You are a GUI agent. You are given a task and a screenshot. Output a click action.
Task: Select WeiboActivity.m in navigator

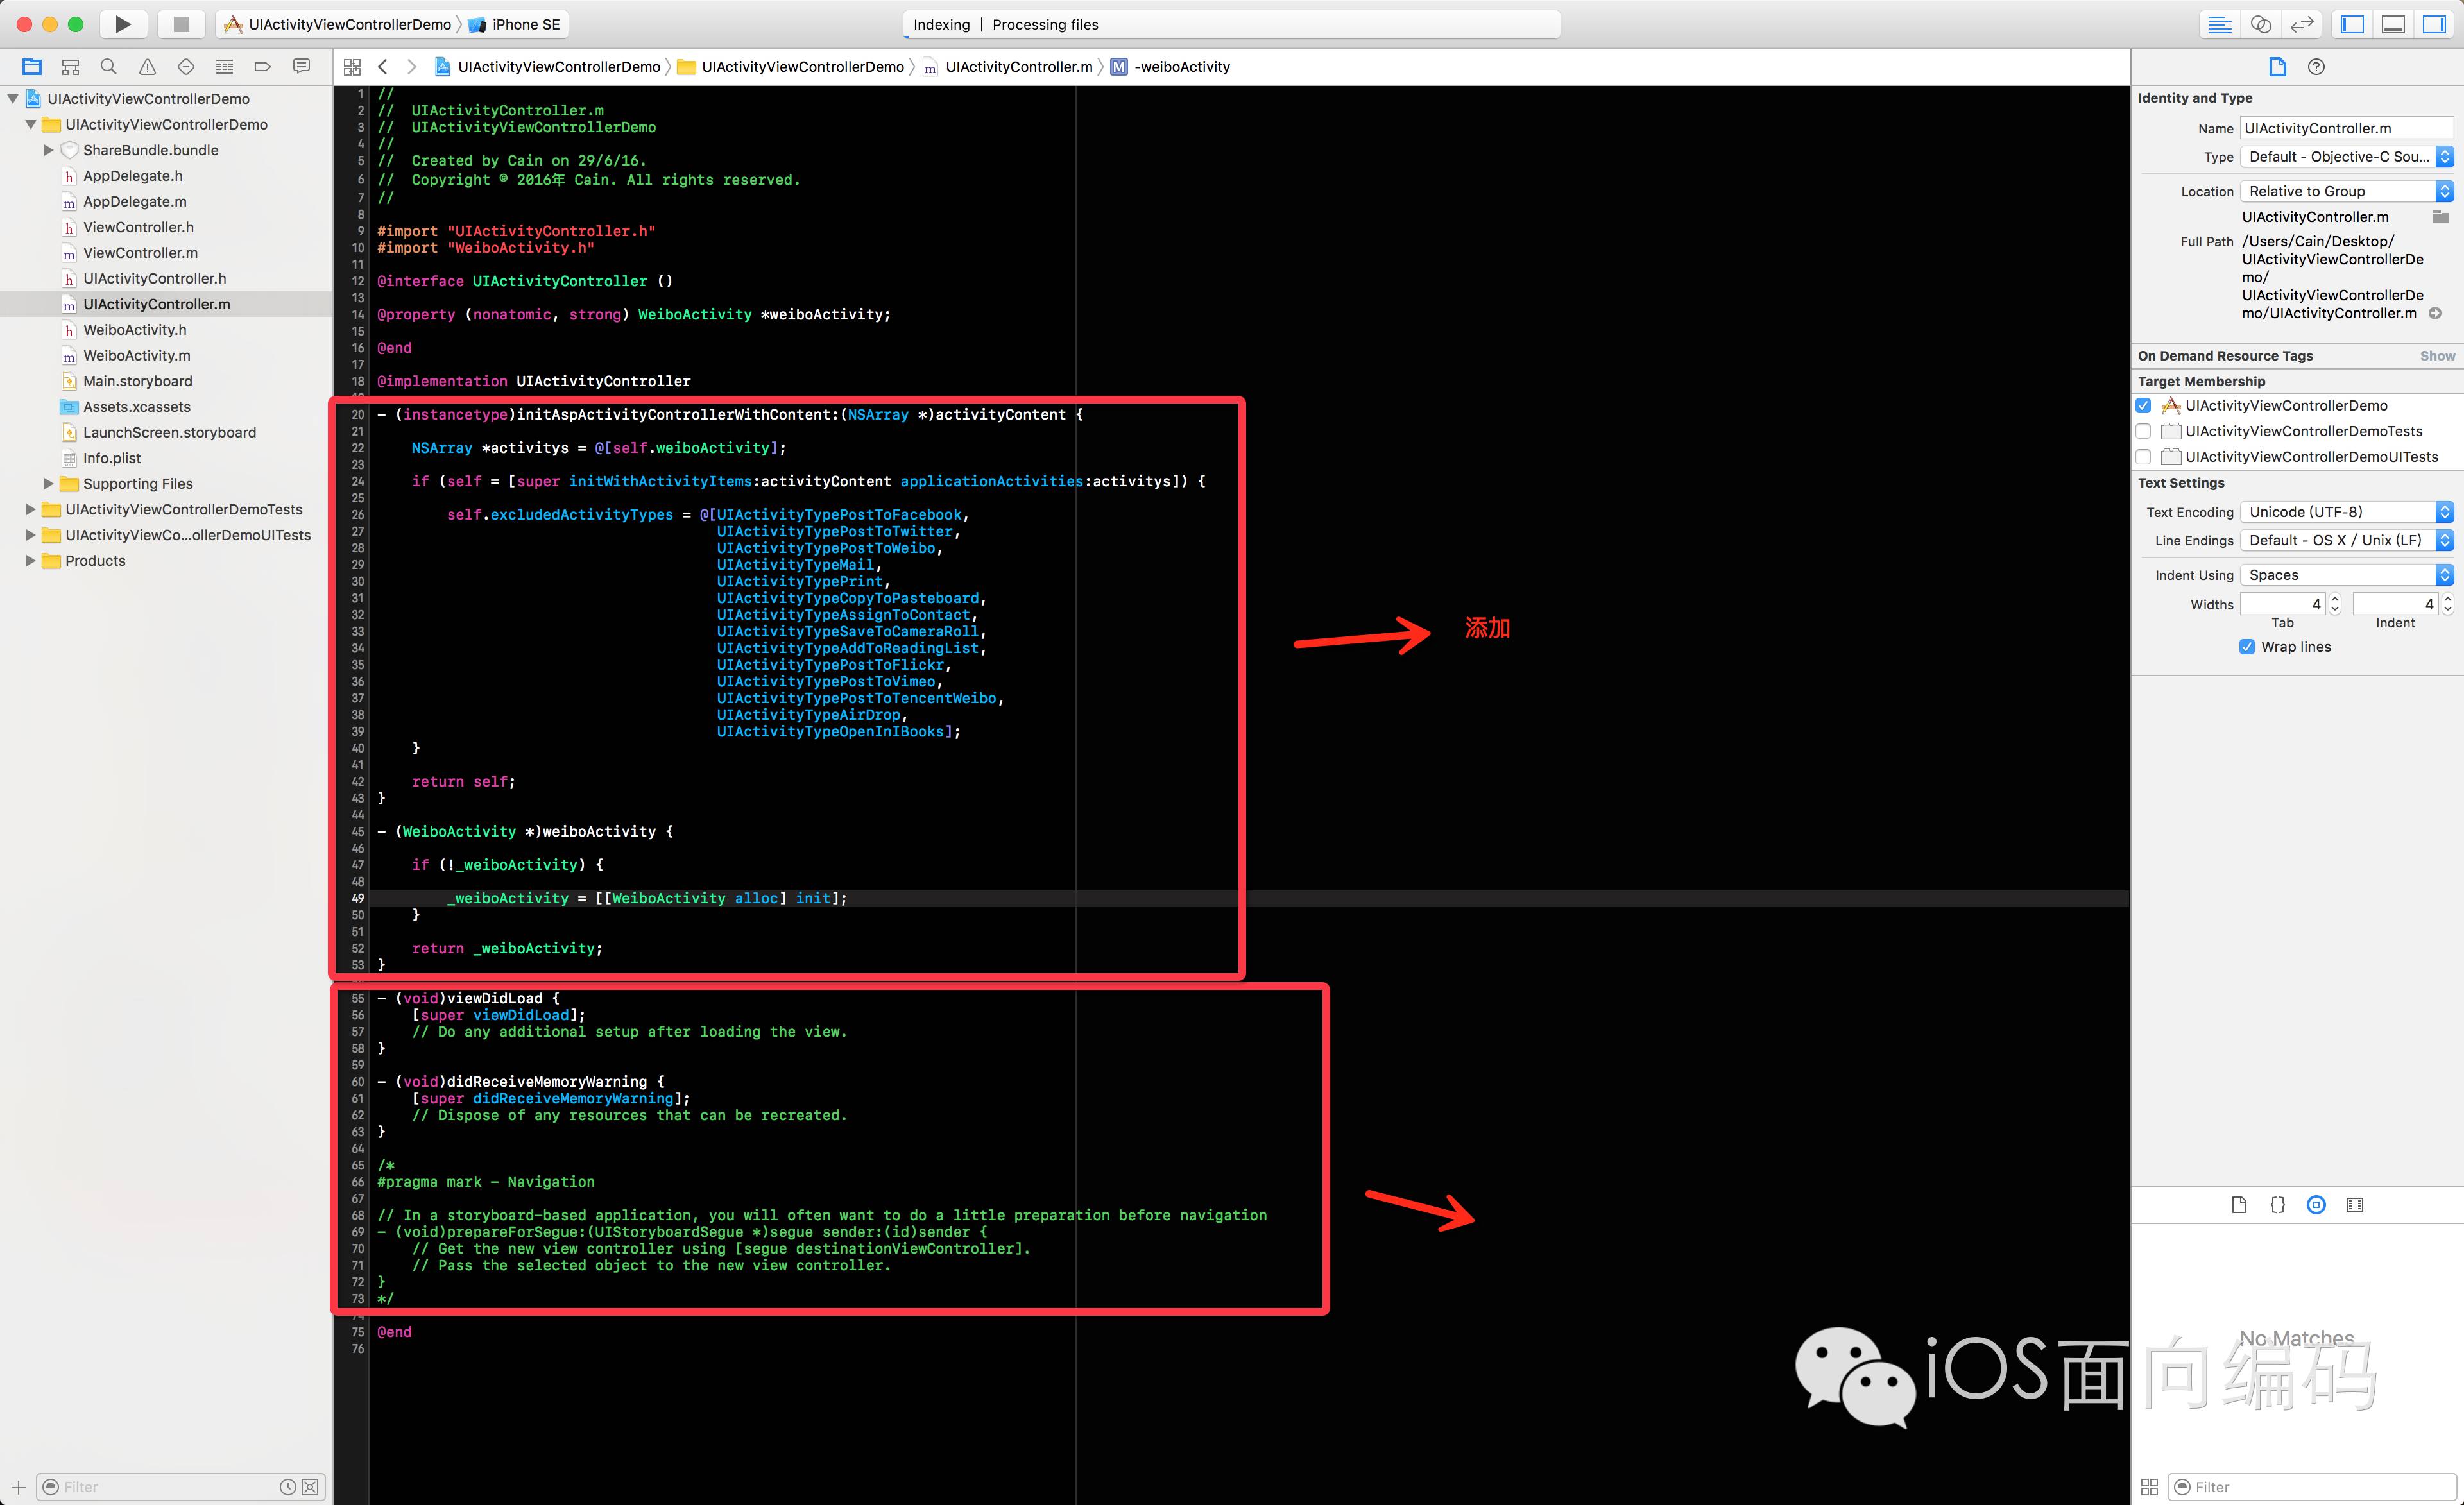click(x=137, y=355)
